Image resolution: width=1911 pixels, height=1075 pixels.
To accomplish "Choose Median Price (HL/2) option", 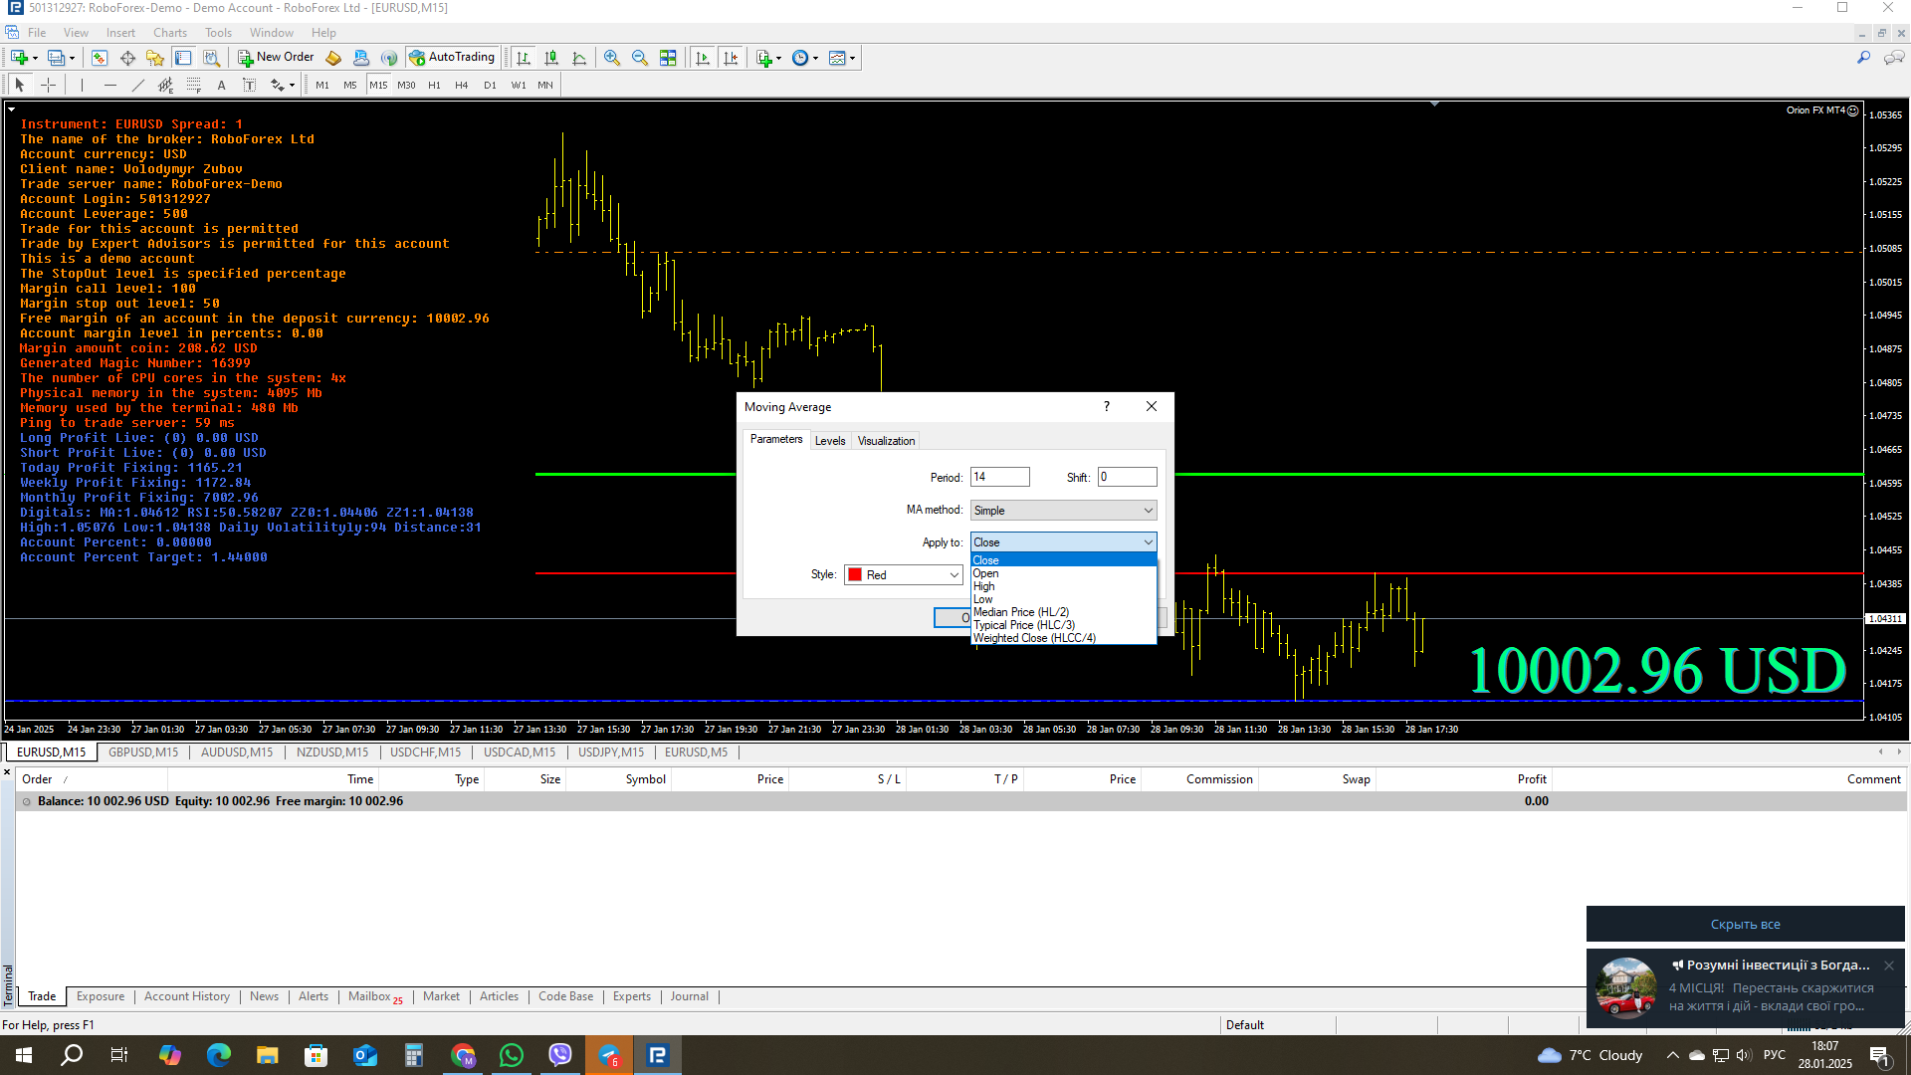I will 1021,612.
